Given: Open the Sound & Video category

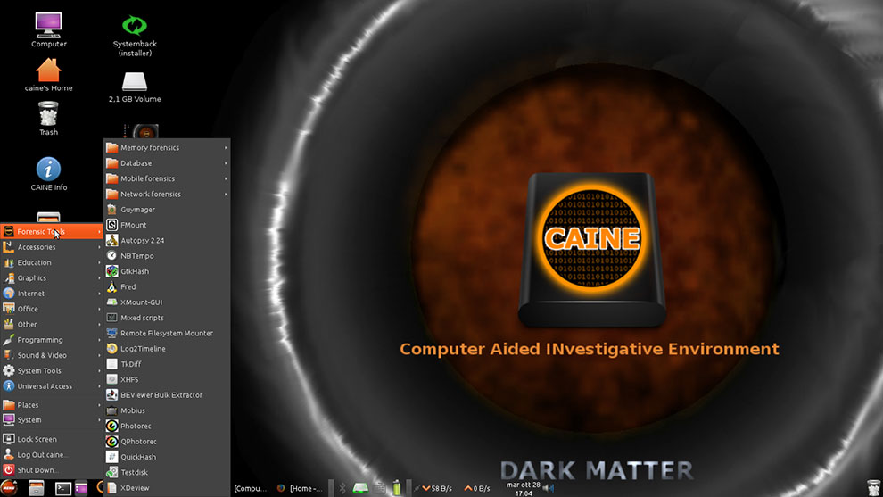Looking at the screenshot, I should tap(52, 355).
